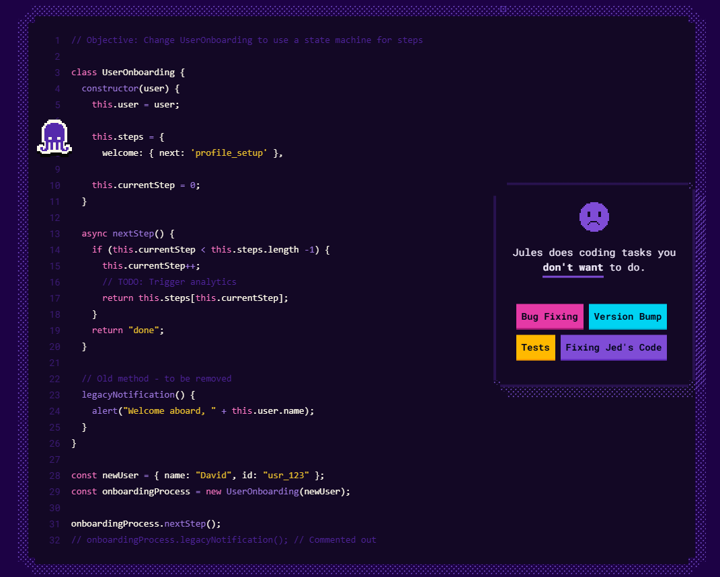This screenshot has height=577, width=720.
Task: Click "onboardingProcess.nextStep();" on line 31
Action: coord(146,524)
